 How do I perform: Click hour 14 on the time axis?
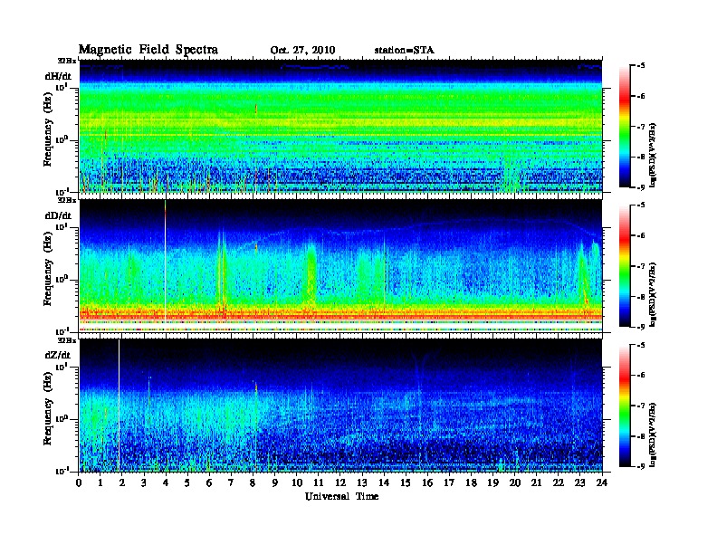coord(384,482)
